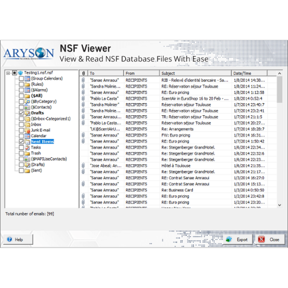Click recipient 'Jose Abeal; An...'
This screenshot has width=288, height=288.
[x=105, y=166]
